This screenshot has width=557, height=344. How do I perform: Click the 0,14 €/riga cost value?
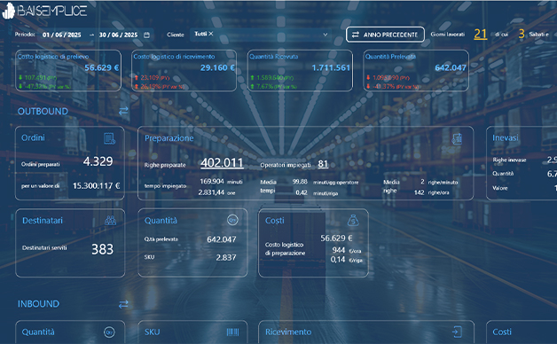tap(346, 260)
